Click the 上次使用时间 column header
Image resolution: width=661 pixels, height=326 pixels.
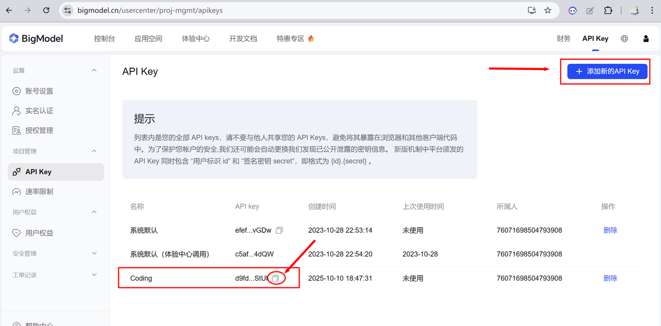click(x=423, y=207)
